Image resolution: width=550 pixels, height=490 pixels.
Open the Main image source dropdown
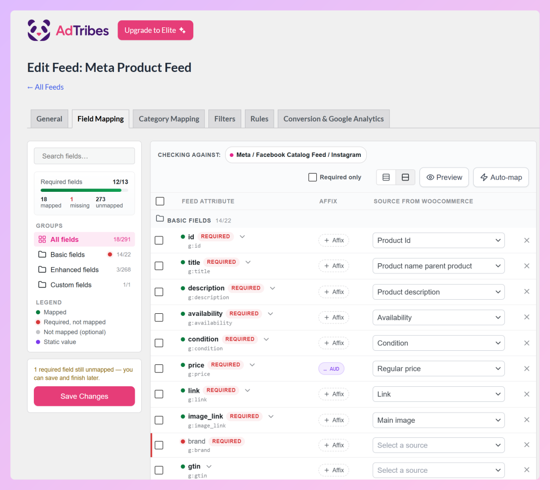pos(438,420)
